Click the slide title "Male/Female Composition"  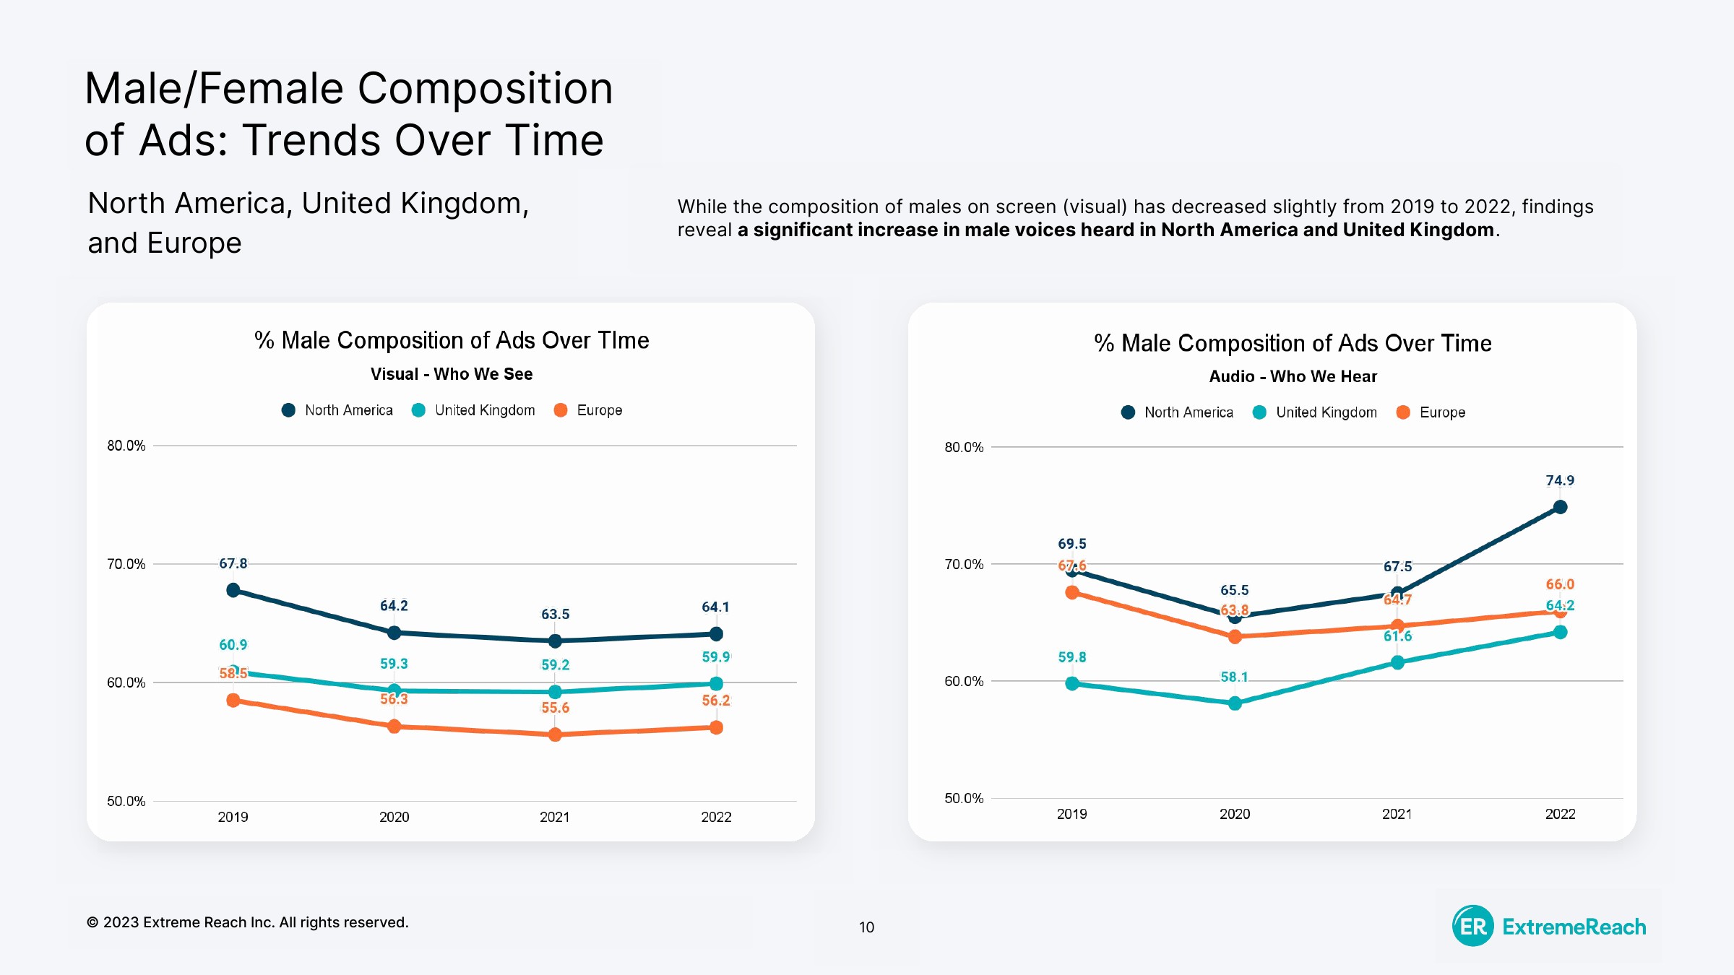tap(349, 89)
